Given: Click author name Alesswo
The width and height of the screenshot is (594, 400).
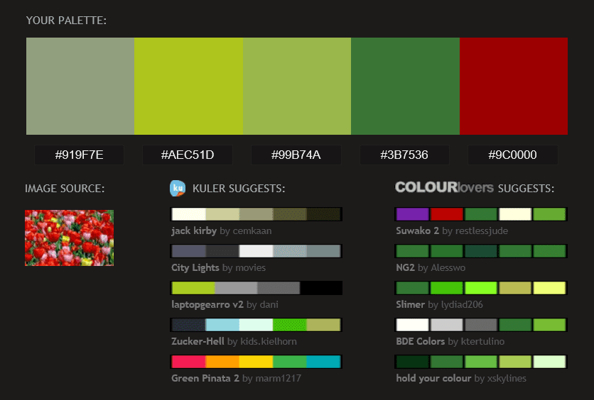Looking at the screenshot, I should 448,267.
